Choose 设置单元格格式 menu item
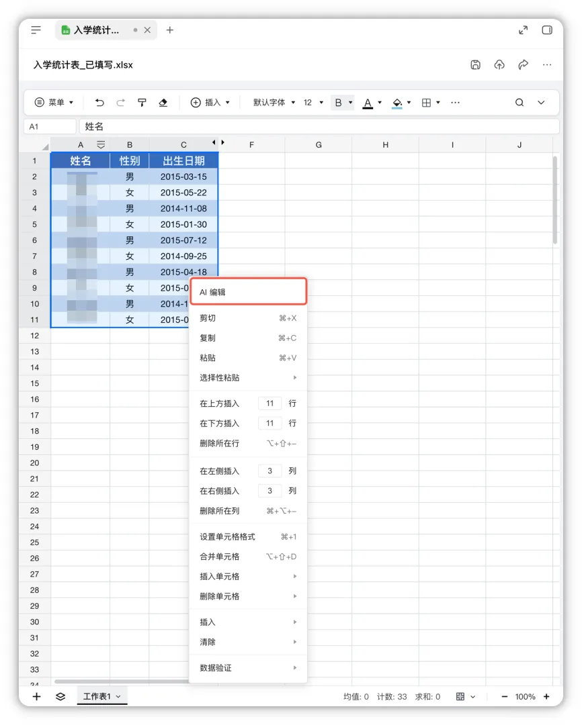Screen dimensions: 582x725 pyautogui.click(x=249, y=537)
